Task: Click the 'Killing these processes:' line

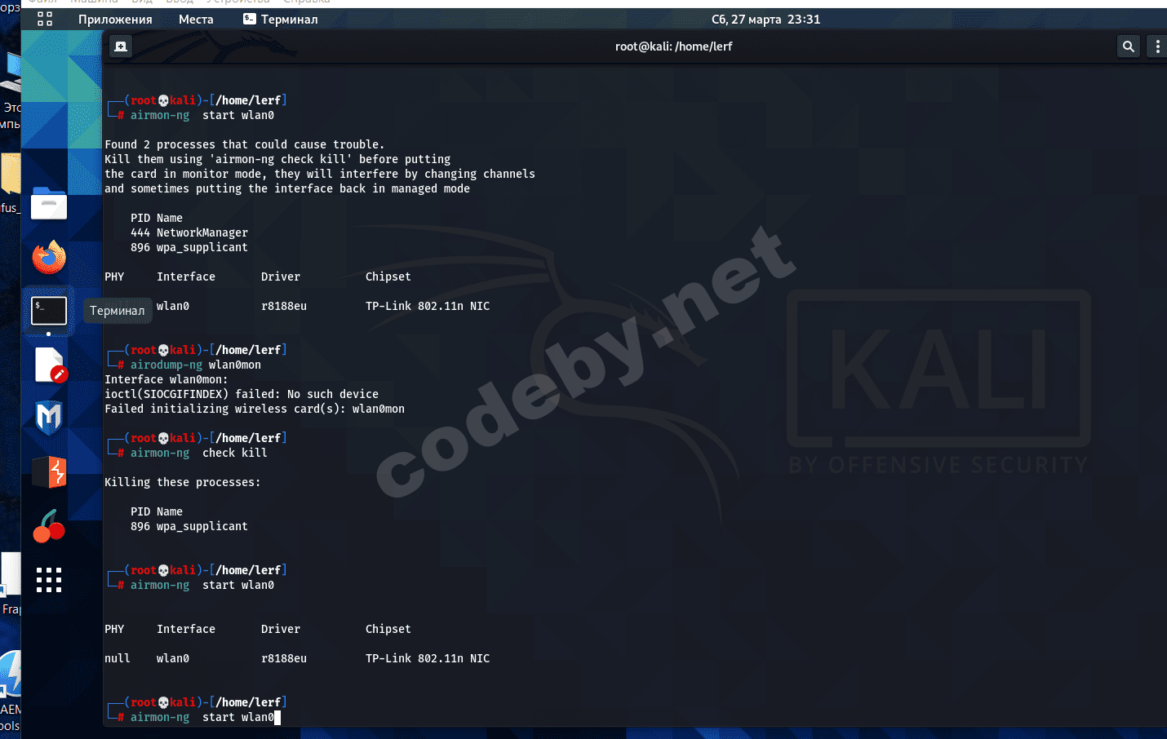Action: pyautogui.click(x=183, y=482)
